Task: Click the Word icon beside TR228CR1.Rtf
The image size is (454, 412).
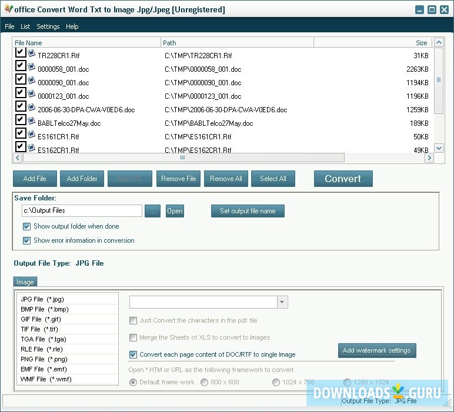Action: 31,53
